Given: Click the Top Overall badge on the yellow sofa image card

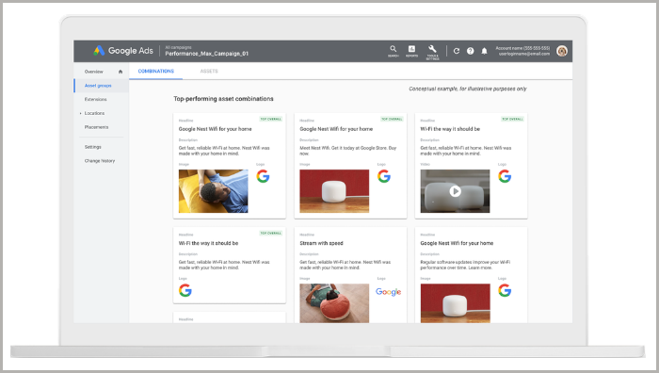Looking at the screenshot, I should (x=271, y=119).
